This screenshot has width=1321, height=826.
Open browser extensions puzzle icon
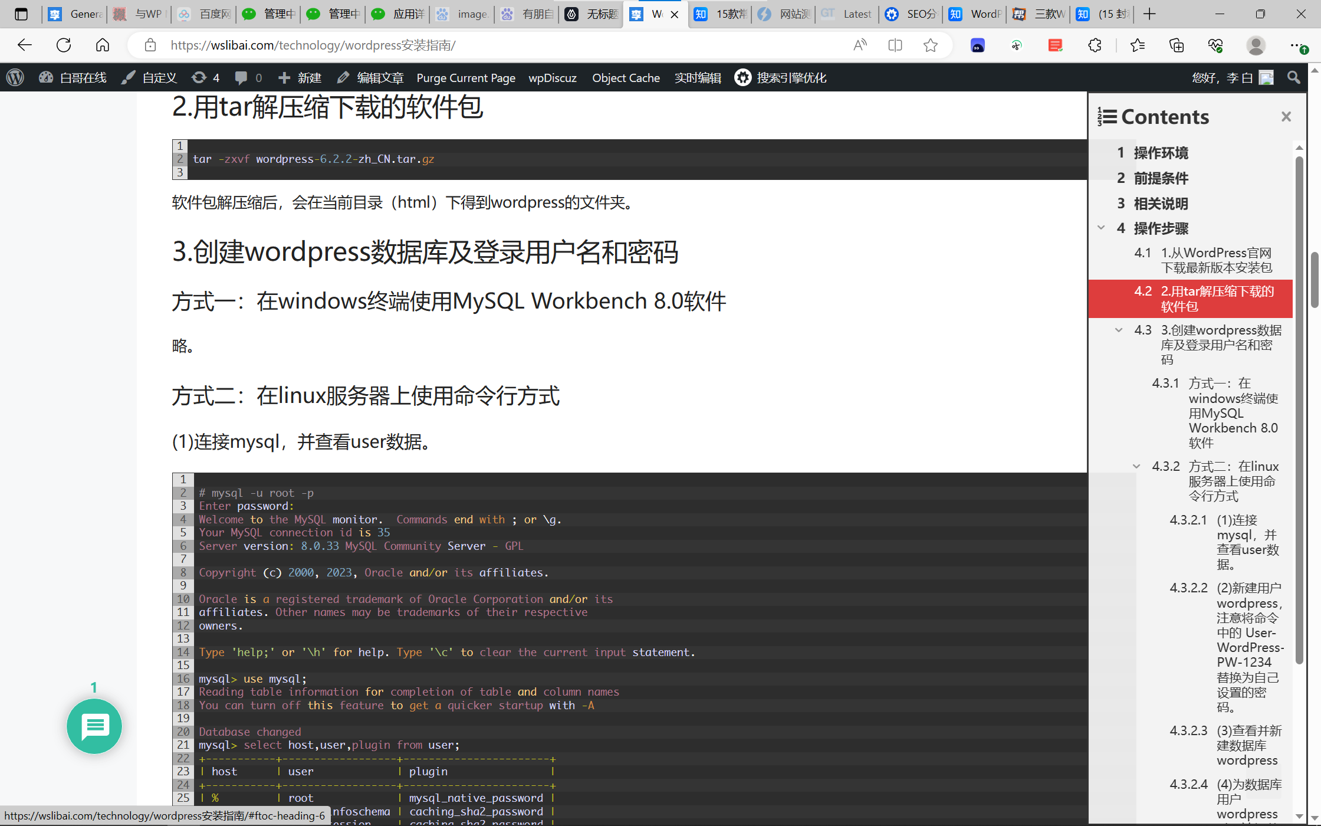[1095, 45]
